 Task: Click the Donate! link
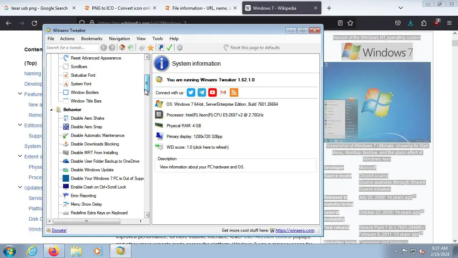click(59, 230)
